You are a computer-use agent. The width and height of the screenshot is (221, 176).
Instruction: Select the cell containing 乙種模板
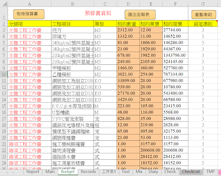(73, 74)
